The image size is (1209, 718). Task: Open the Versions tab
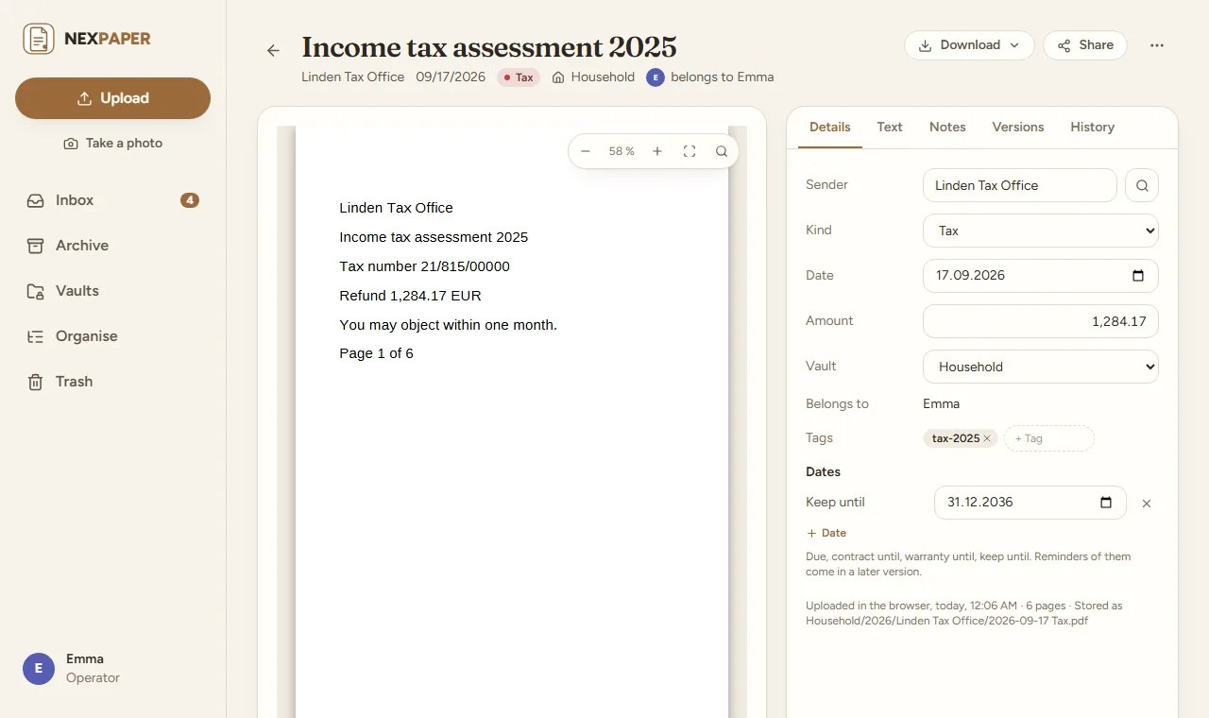click(x=1018, y=127)
